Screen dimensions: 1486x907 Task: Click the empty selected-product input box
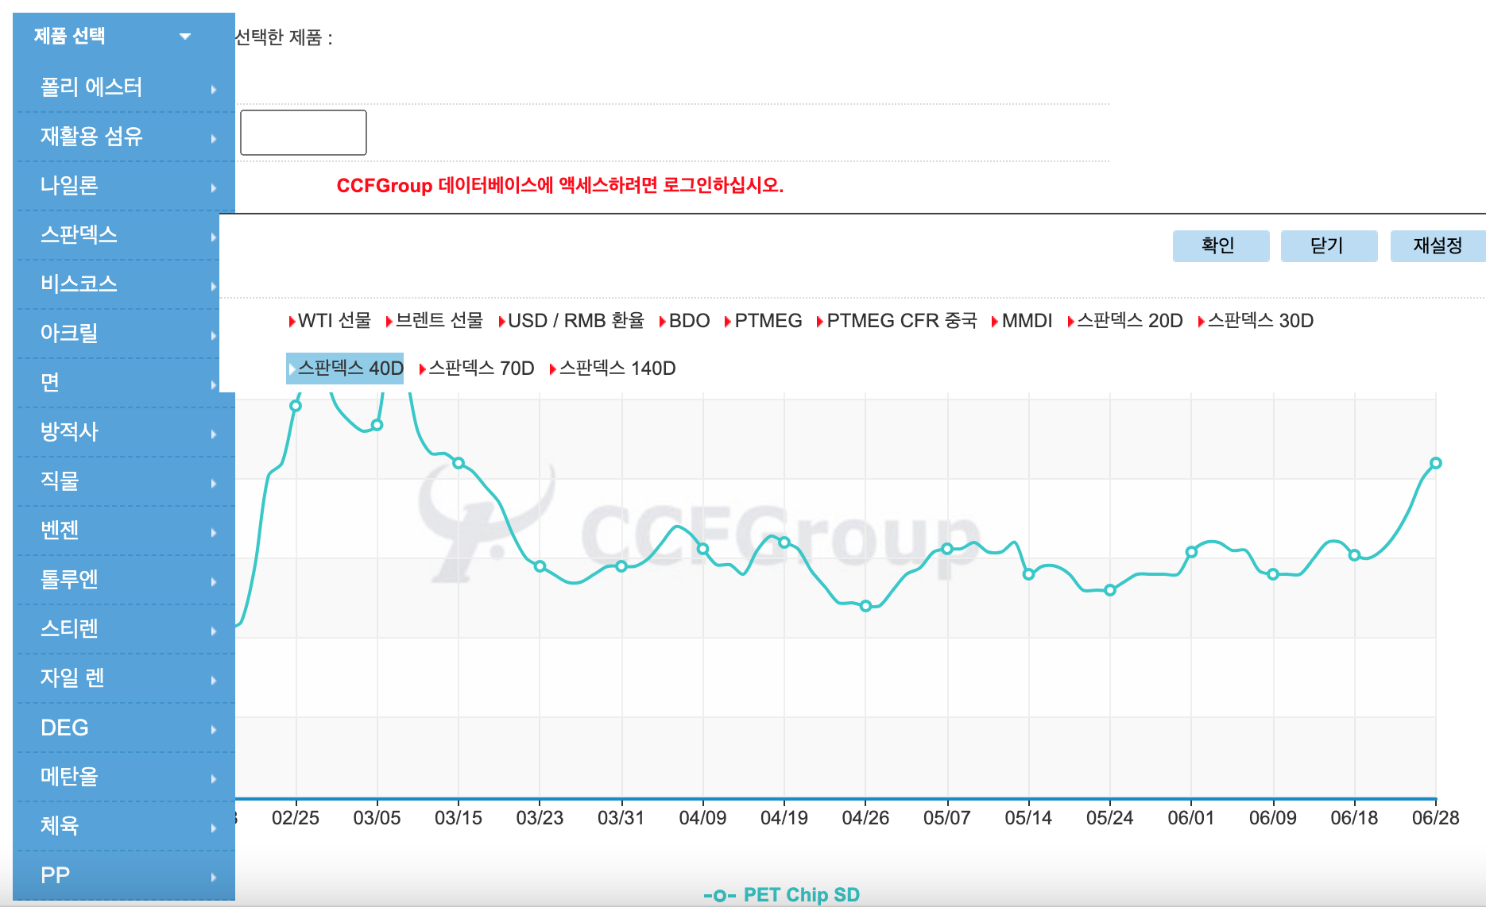[304, 133]
